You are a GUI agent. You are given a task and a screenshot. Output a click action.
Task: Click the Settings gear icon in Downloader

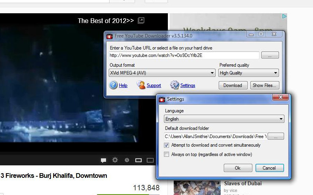(174, 85)
